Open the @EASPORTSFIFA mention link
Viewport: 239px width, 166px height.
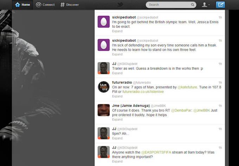pyautogui.click(x=156, y=152)
